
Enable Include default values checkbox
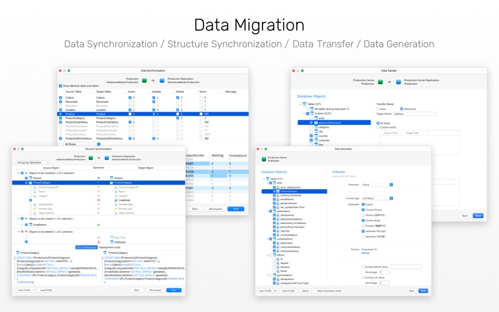tap(363, 267)
